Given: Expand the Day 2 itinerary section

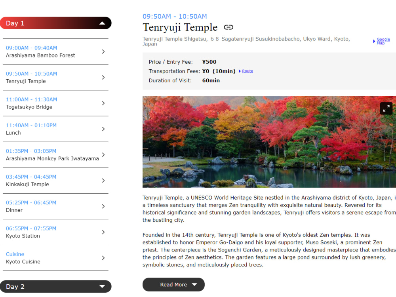Looking at the screenshot, I should 55,286.
